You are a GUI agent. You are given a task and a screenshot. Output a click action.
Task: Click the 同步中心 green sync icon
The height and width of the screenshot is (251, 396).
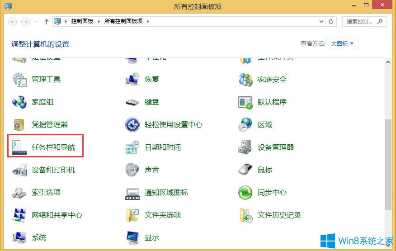(x=245, y=193)
